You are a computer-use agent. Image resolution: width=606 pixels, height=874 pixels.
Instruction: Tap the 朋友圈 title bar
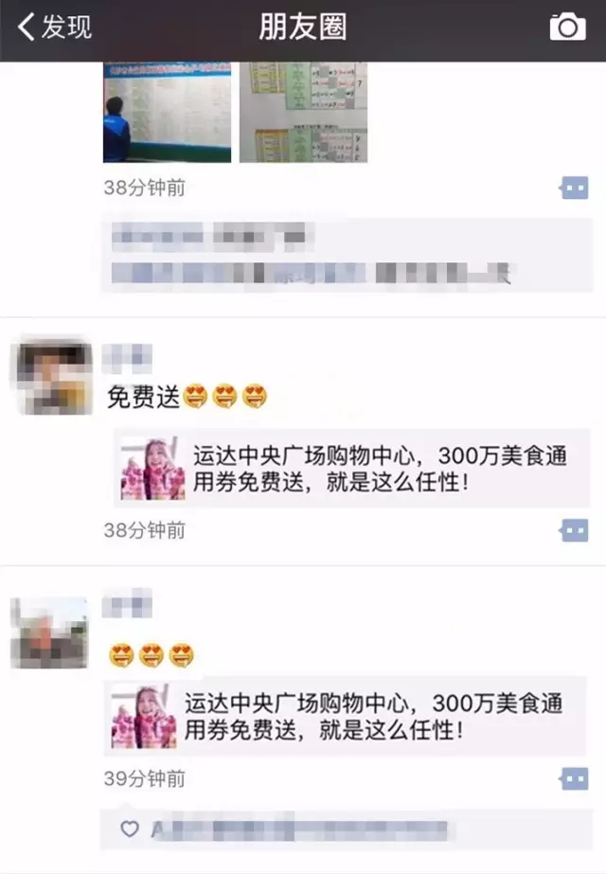coord(303,27)
